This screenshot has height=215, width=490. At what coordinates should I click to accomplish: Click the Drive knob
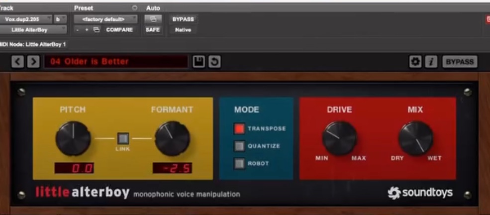click(339, 138)
